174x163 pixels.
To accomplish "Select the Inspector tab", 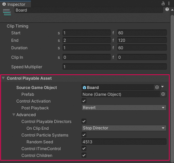I will tap(16, 4).
